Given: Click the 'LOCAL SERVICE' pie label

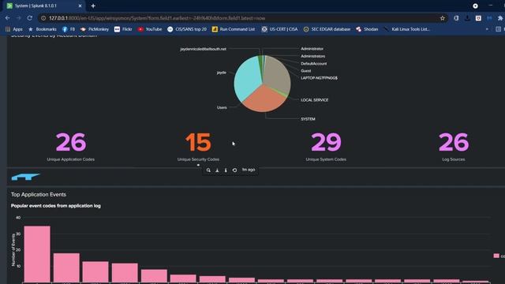Looking at the screenshot, I should [x=314, y=100].
